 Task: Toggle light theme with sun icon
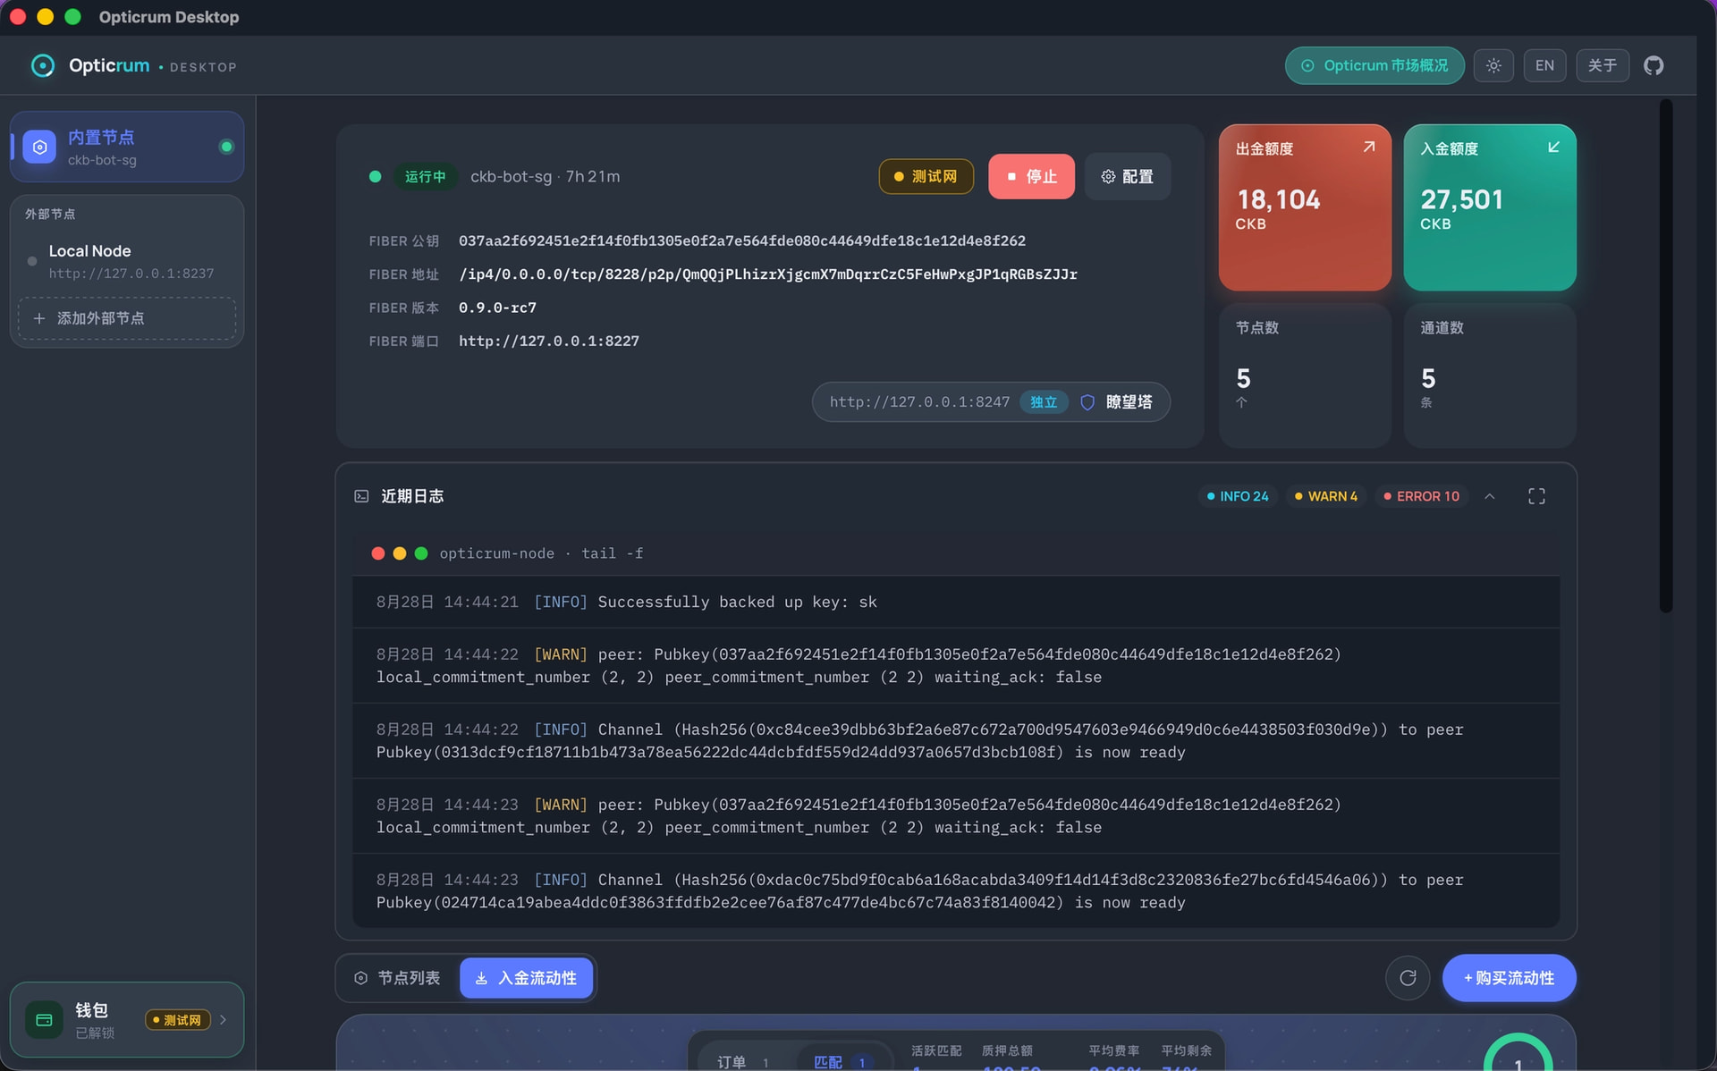1493,65
